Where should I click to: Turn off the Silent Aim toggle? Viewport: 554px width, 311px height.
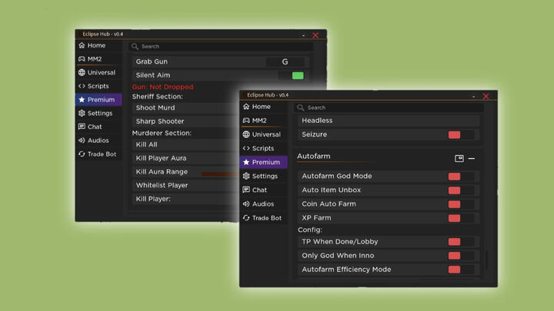pos(297,75)
